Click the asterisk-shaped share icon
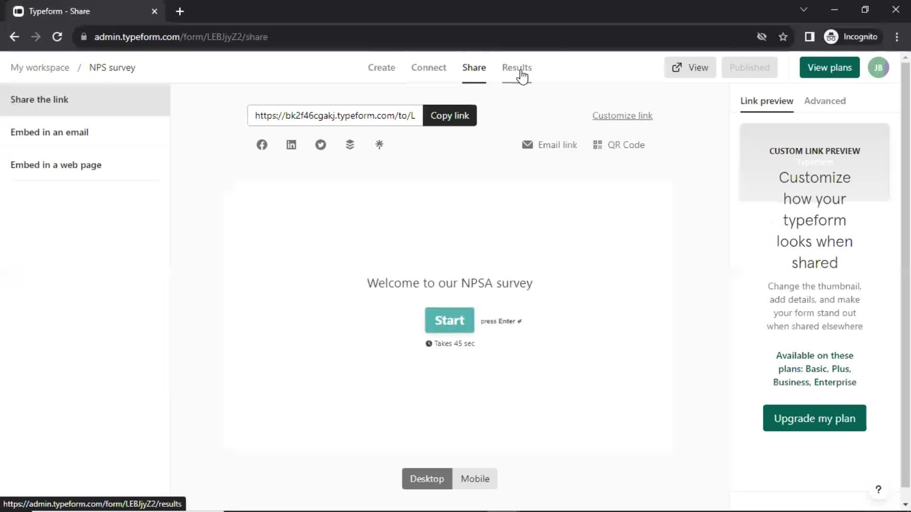This screenshot has height=512, width=911. [x=379, y=145]
